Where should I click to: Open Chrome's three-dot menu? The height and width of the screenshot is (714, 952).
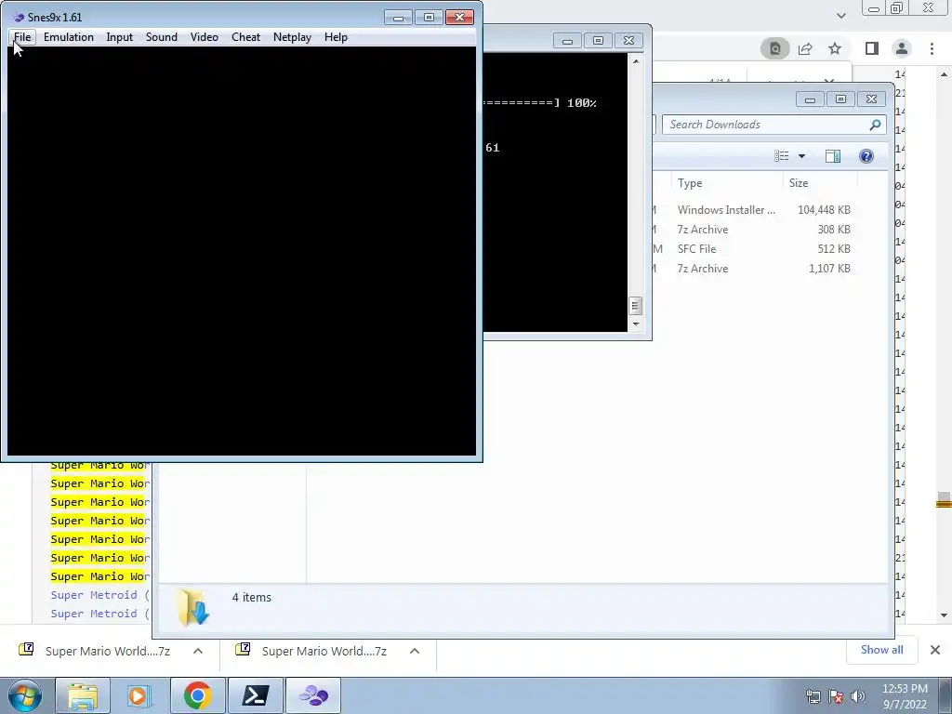(x=932, y=48)
